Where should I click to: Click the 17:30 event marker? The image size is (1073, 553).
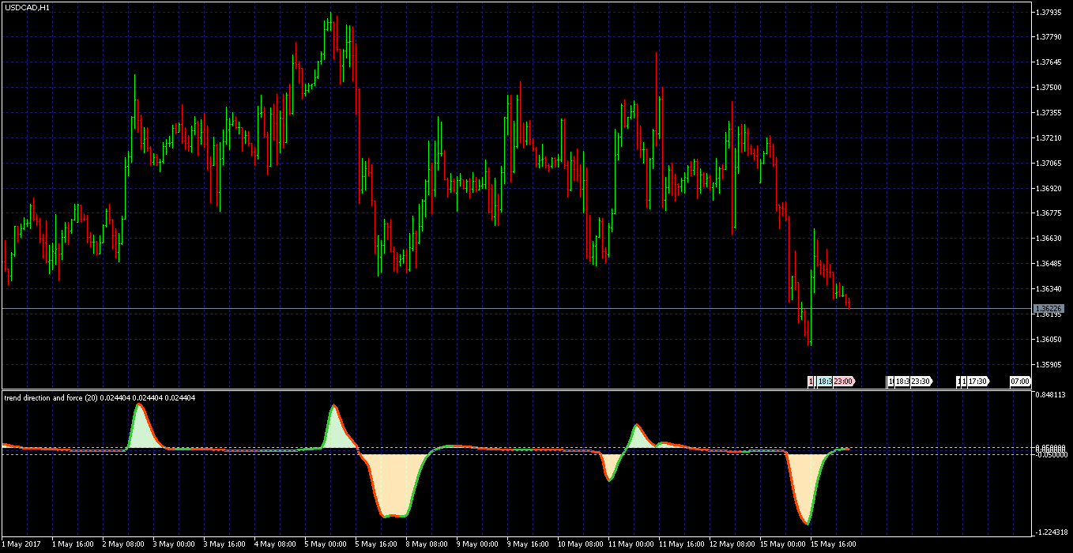pos(977,382)
